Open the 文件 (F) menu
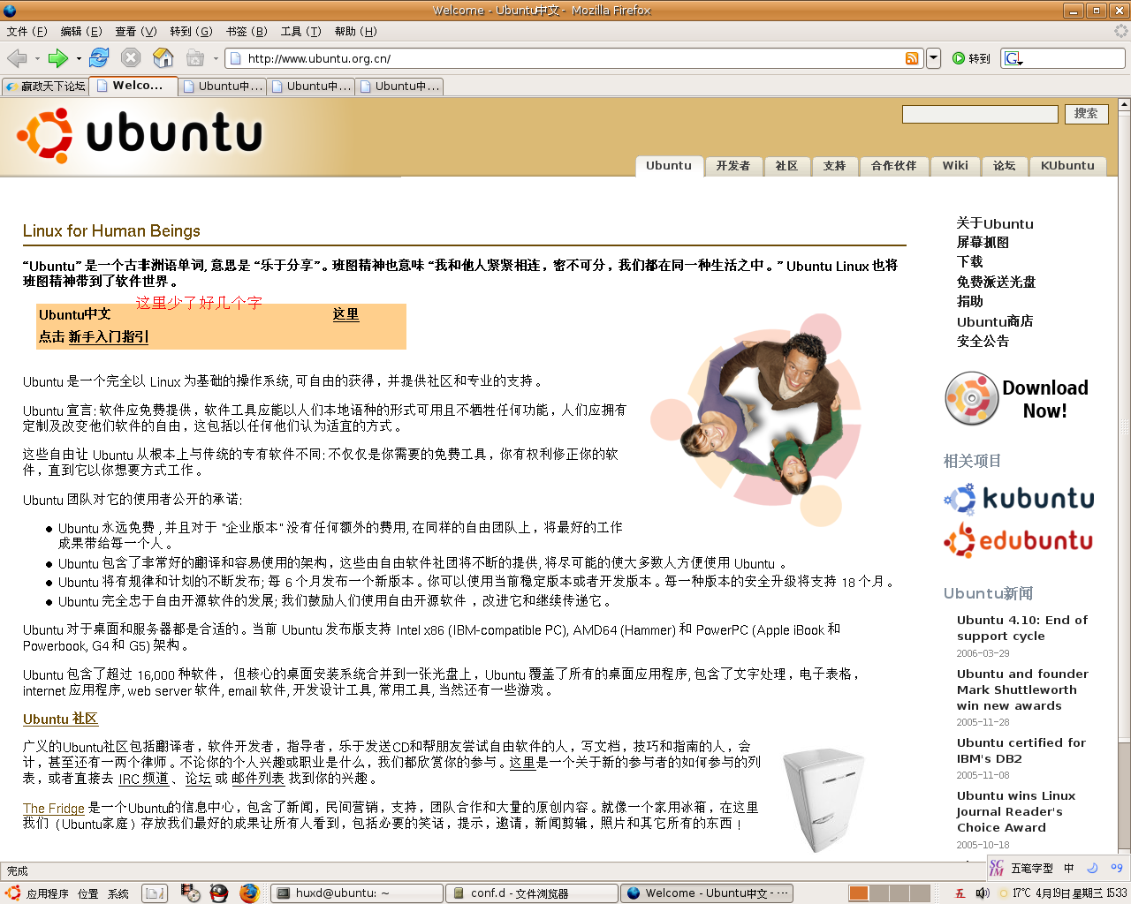The image size is (1131, 904). (x=27, y=32)
